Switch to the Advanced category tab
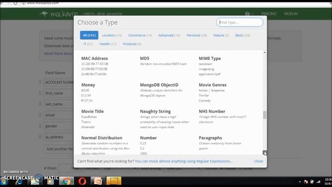Viewport: 332px width, 187px height. point(169,35)
